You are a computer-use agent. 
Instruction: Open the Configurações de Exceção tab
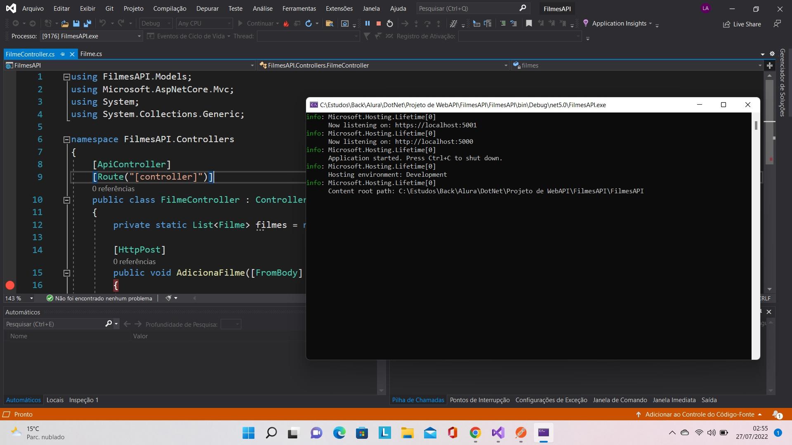coord(551,400)
